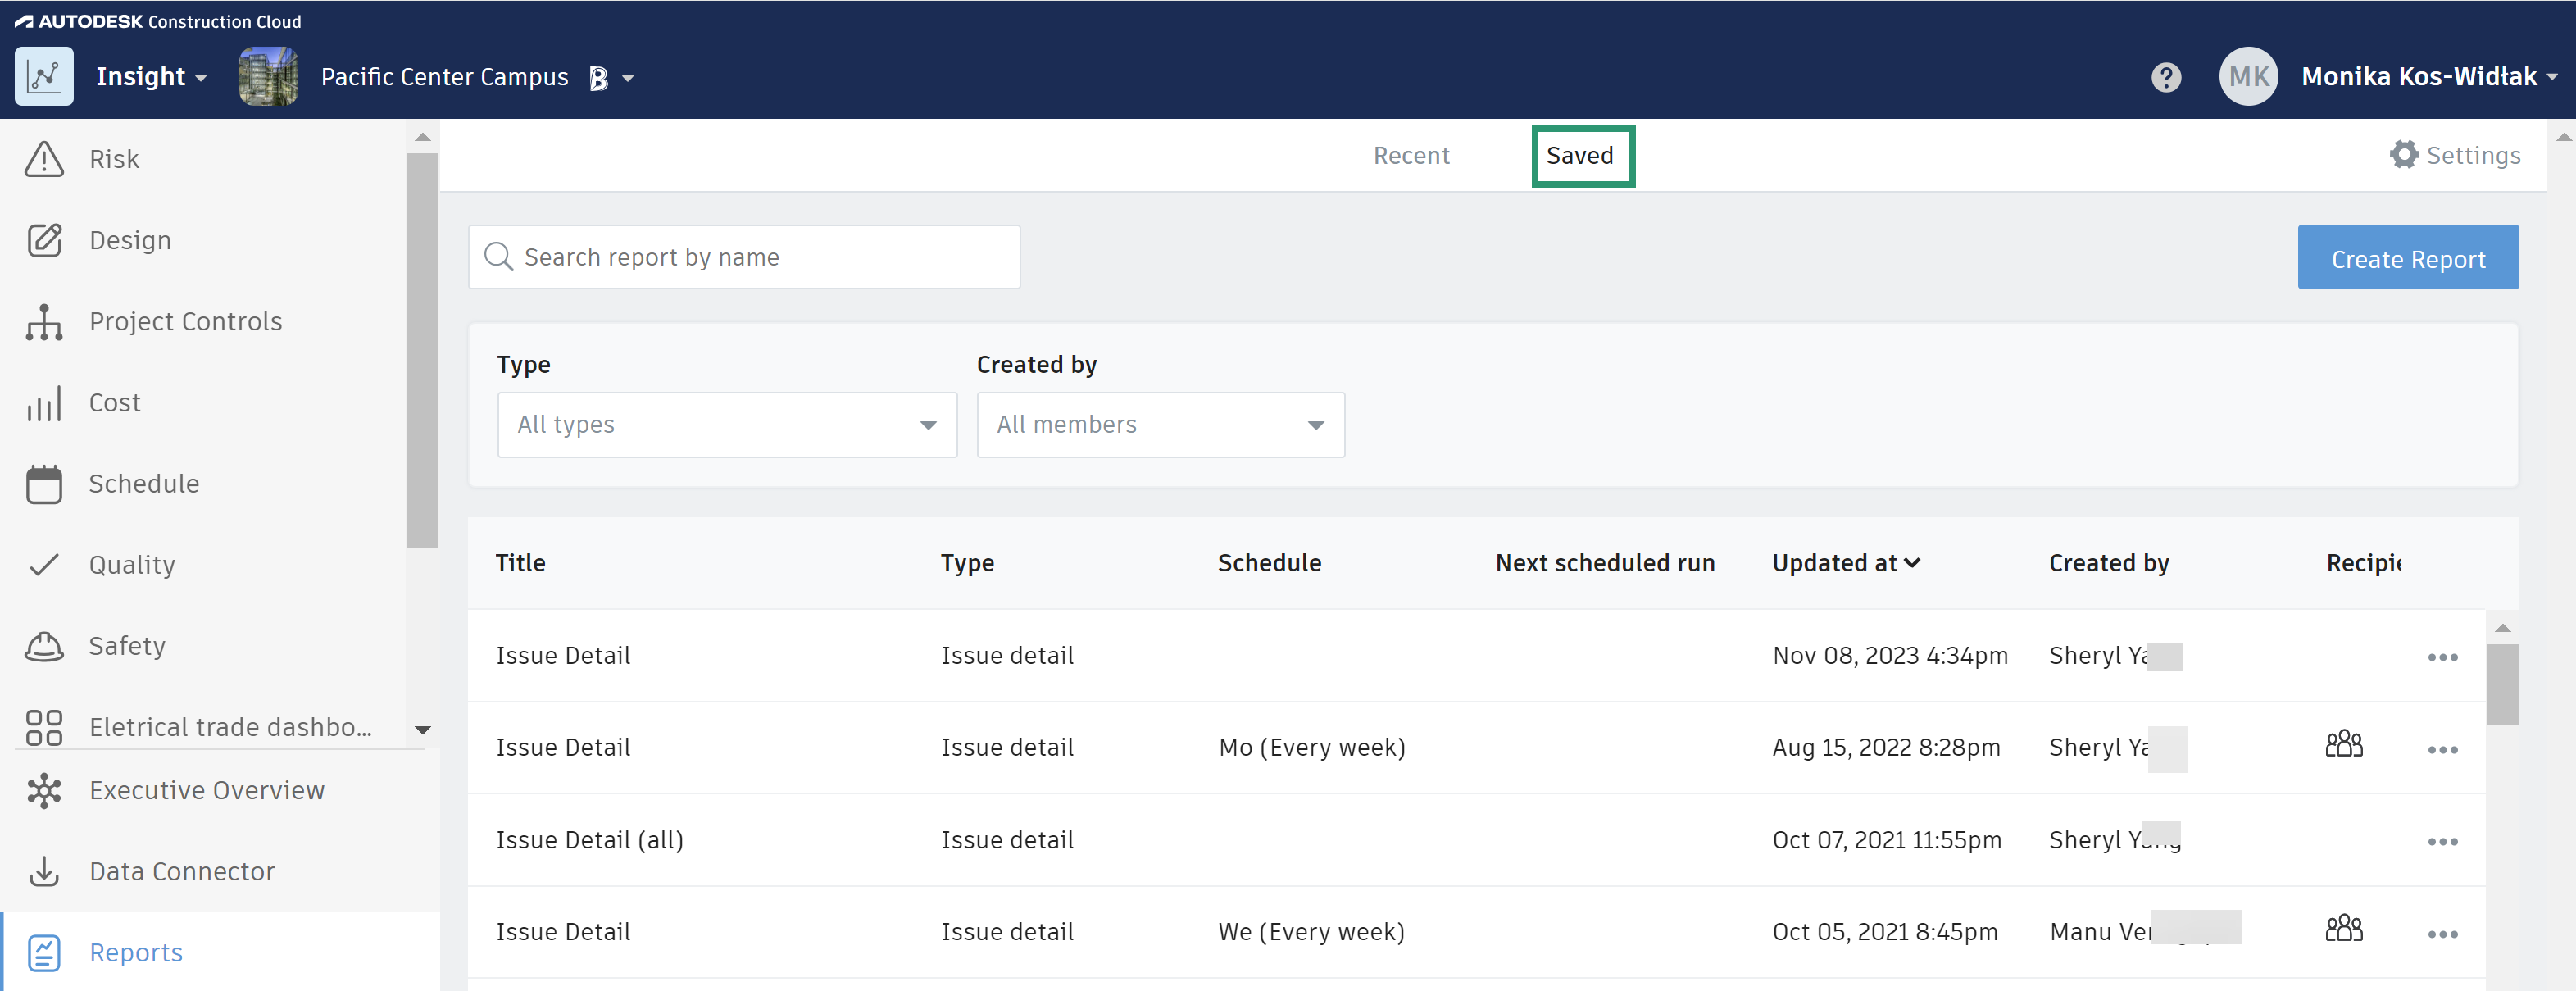Viewport: 2576px width, 991px height.
Task: View recipients icon for Mo (Every week) report
Action: [x=2343, y=745]
